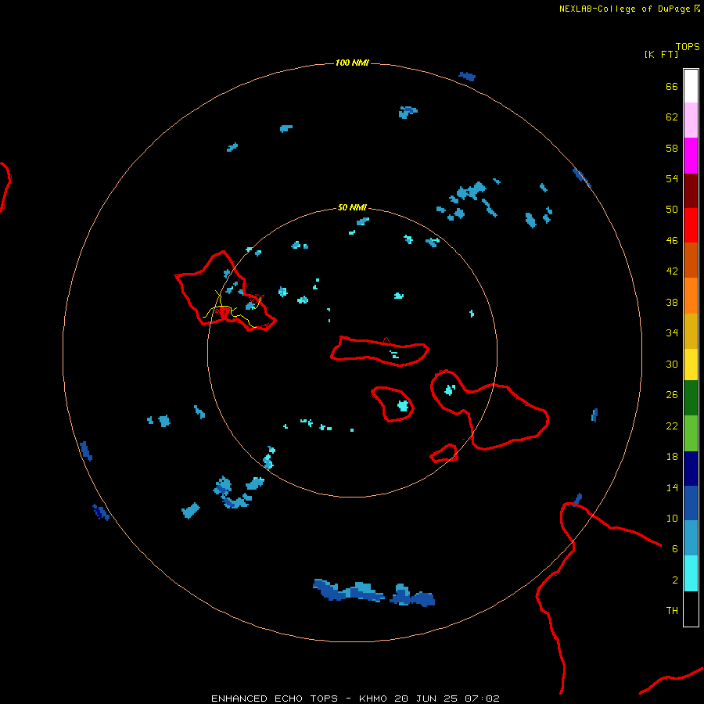Click the dark orange 42 legend swatch

[691, 260]
